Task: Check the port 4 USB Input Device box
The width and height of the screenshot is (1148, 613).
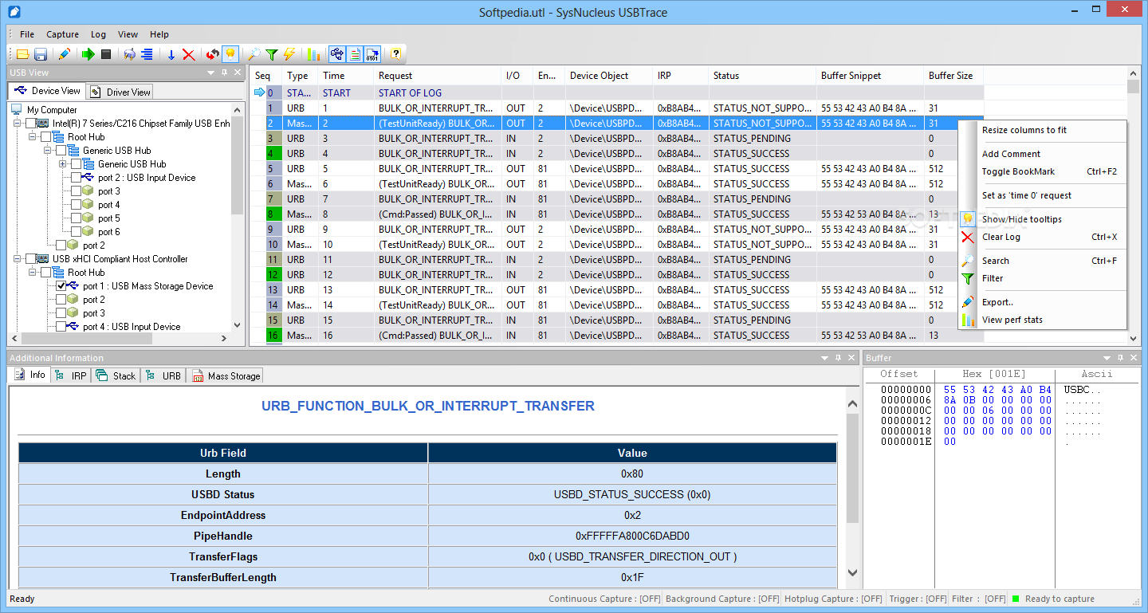Action: (61, 327)
